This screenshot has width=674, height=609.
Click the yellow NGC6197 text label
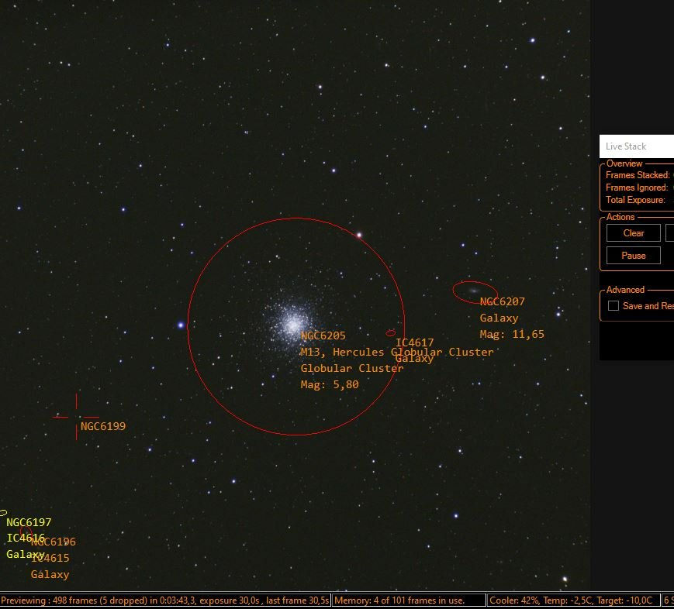(x=29, y=523)
